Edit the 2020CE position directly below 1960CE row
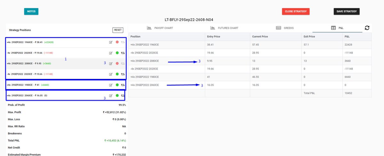Screen dimensions: 384x156 111,53
